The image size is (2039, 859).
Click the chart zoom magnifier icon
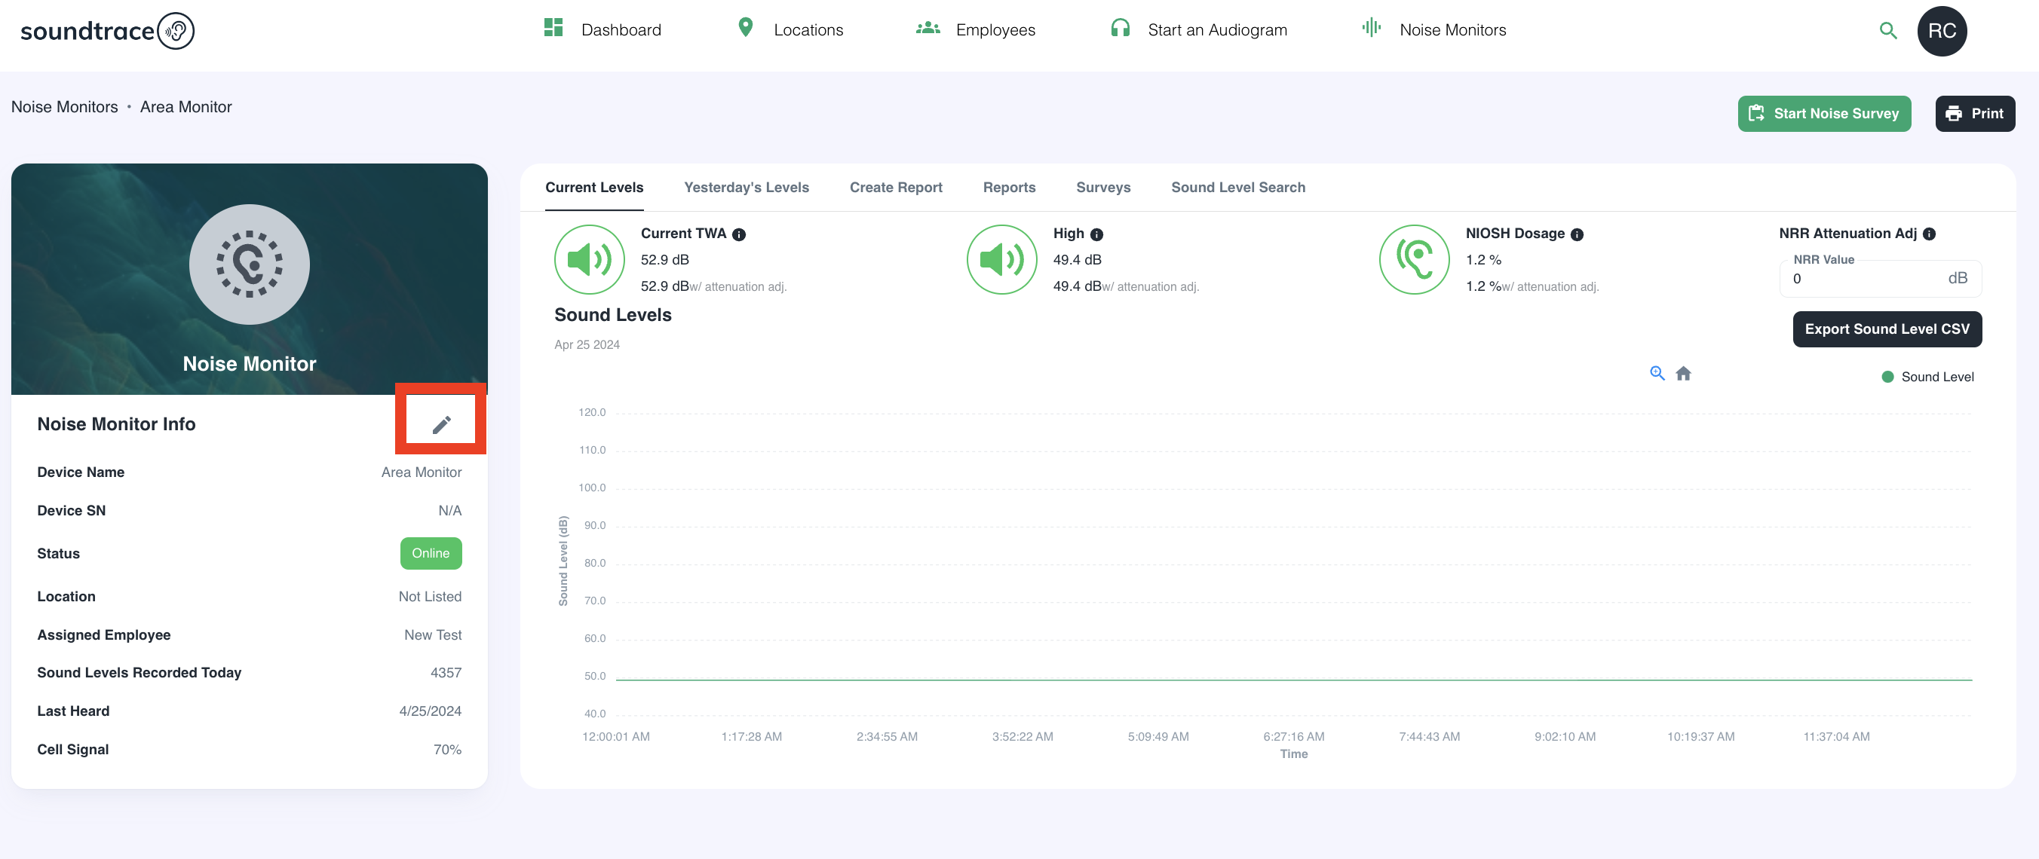(1657, 373)
